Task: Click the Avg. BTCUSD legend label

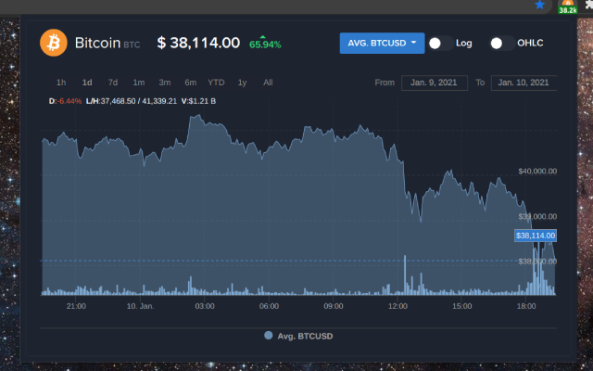Action: [305, 336]
